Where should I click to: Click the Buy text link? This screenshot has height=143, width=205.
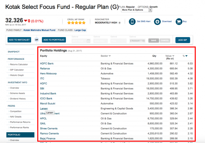pos(184,21)
